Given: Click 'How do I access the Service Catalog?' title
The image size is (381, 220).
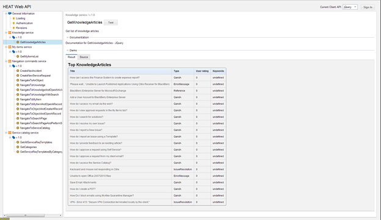Looking at the screenshot, I should [90, 163].
